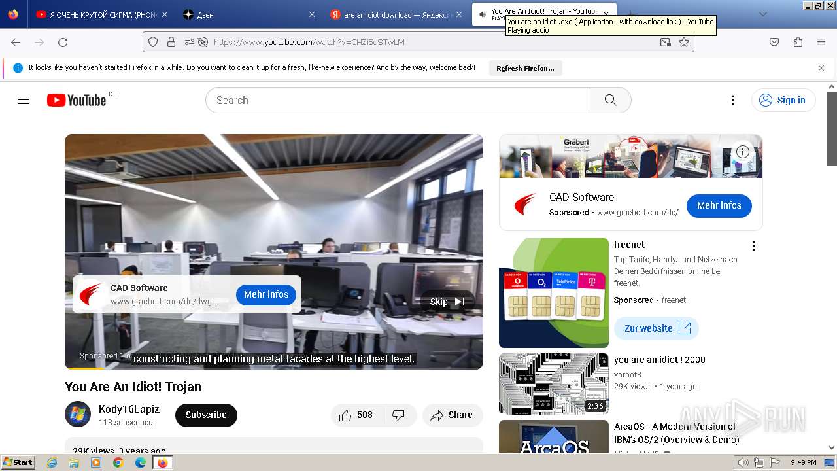
Task: Open ArcaOS video thumbnail
Action: pos(554,436)
